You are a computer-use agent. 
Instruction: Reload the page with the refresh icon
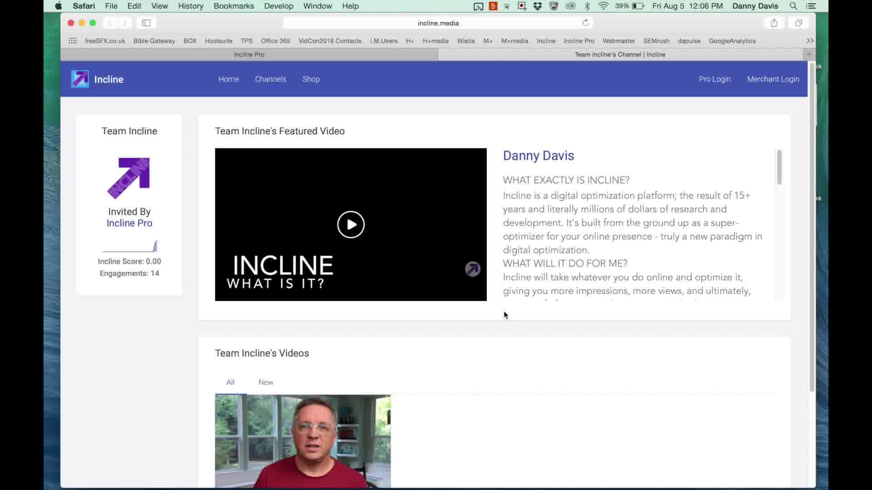[585, 23]
